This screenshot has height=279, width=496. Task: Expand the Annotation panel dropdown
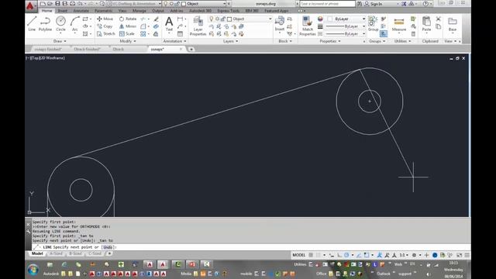[x=174, y=41]
